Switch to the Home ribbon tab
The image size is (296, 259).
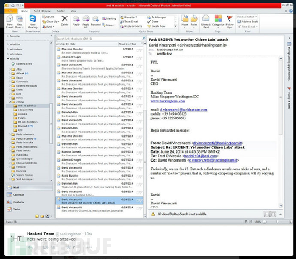24,11
